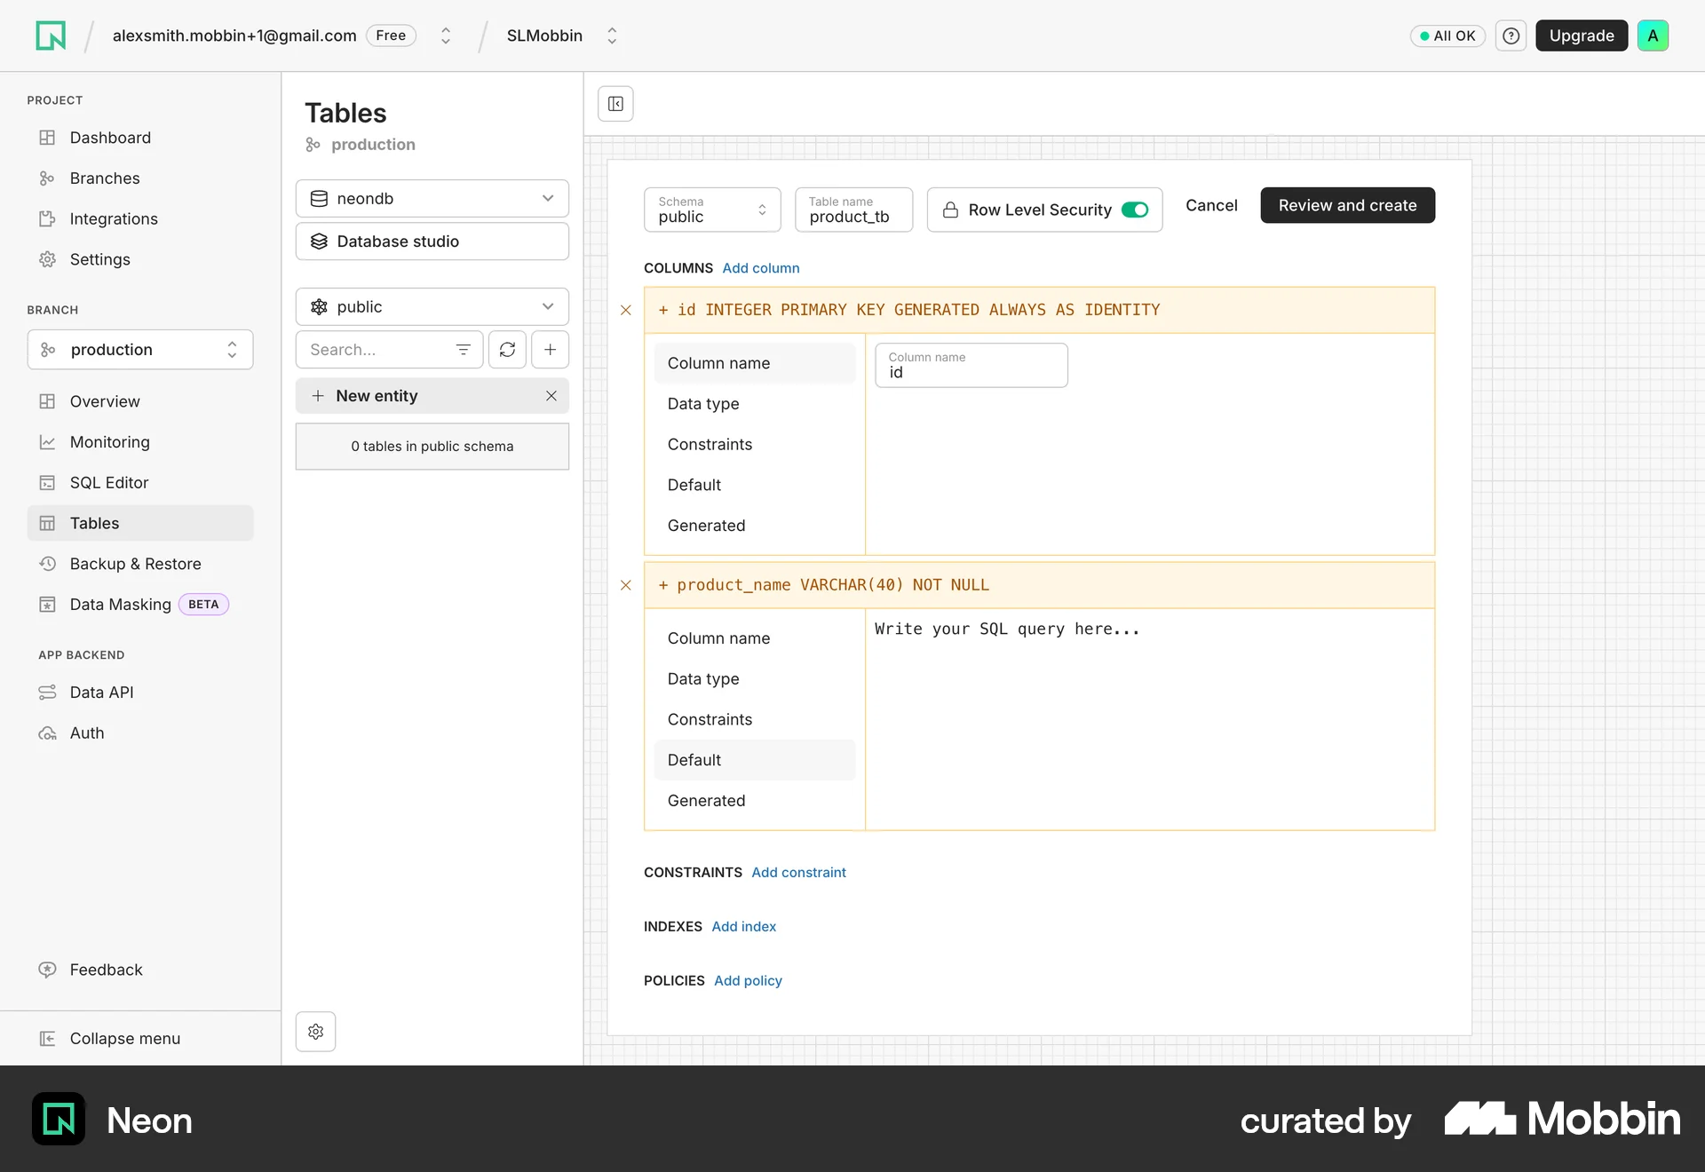Screen dimensions: 1705x1172
Task: Collapse the id INTEGER PRIMARY KEY column header
Action: coord(1039,310)
